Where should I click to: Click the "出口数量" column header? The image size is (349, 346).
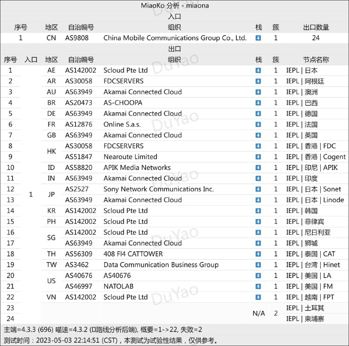316,27
